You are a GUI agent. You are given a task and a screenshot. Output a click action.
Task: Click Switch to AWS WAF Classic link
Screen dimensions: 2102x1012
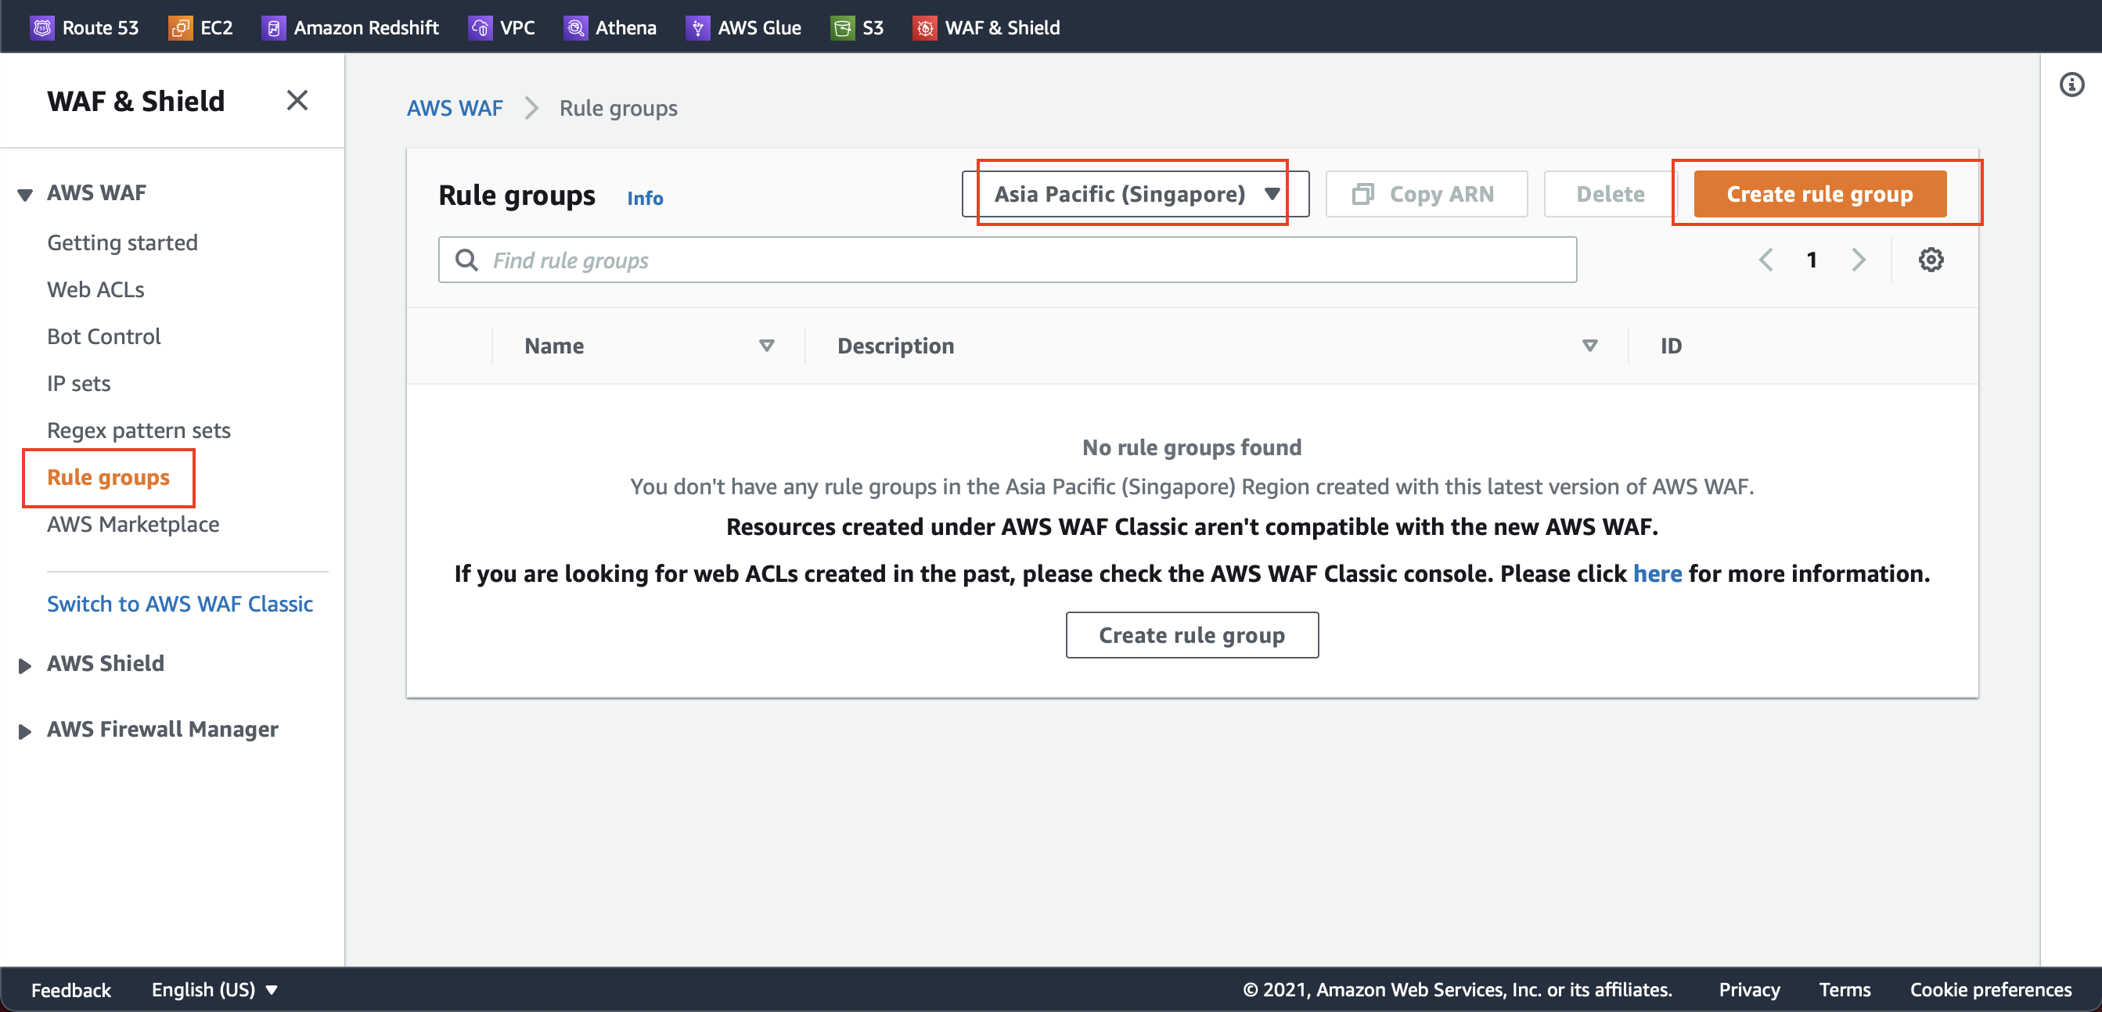(x=179, y=604)
